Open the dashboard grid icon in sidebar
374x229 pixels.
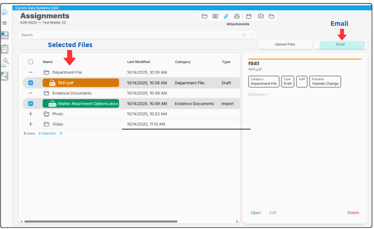(x=4, y=35)
